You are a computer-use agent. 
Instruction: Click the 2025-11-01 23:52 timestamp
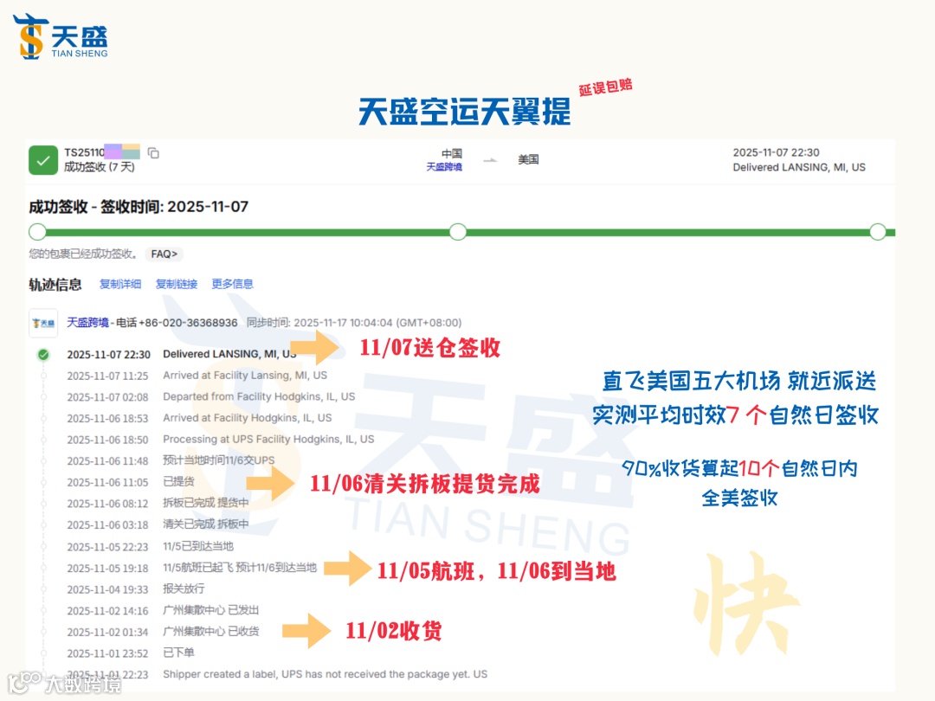[107, 653]
